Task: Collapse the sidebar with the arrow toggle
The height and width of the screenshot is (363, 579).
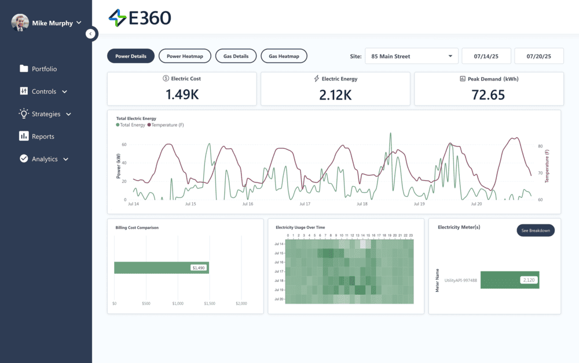Action: 91,34
